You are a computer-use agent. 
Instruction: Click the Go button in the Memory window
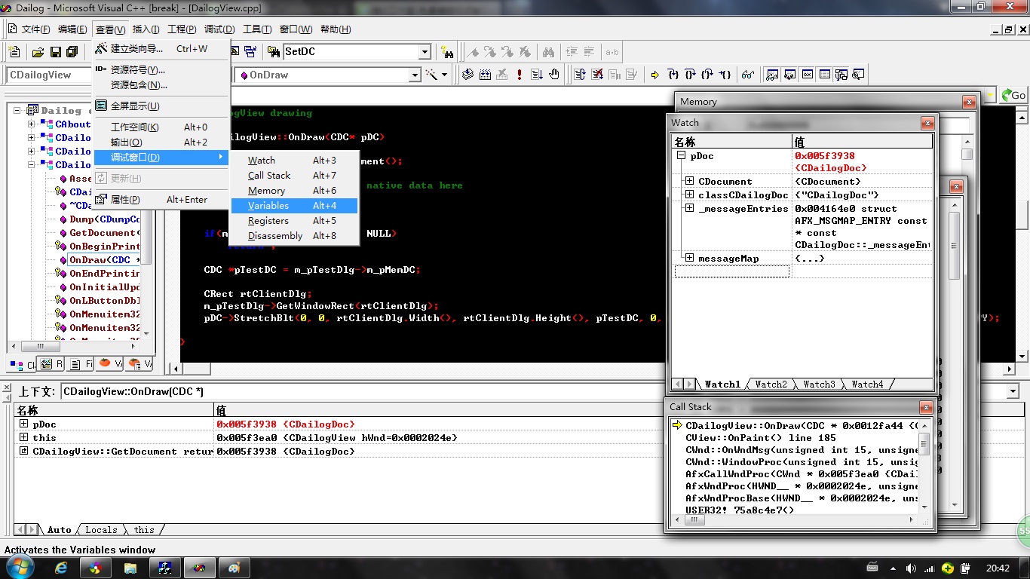[x=1013, y=96]
